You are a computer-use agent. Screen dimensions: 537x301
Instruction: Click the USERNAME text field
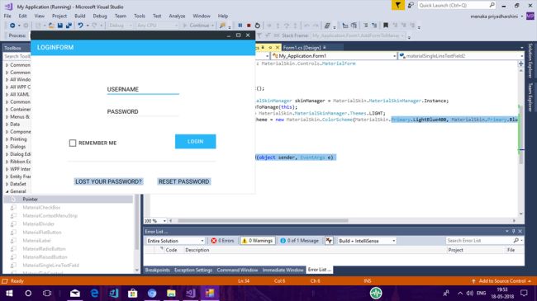143,89
